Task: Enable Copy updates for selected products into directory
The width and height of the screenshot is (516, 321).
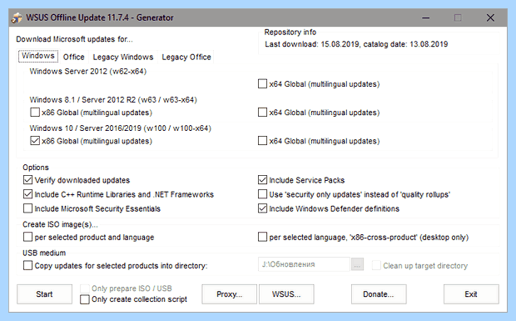Action: [28, 266]
